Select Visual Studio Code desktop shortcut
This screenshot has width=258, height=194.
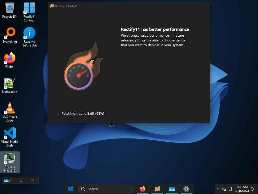coord(10,137)
